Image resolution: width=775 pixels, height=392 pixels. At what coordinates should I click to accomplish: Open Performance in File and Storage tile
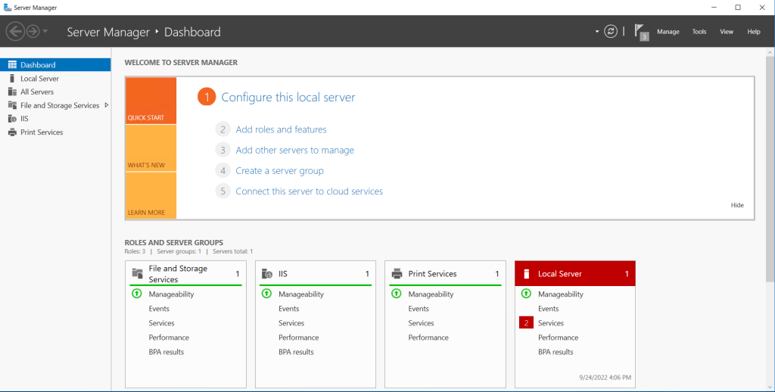(x=169, y=338)
